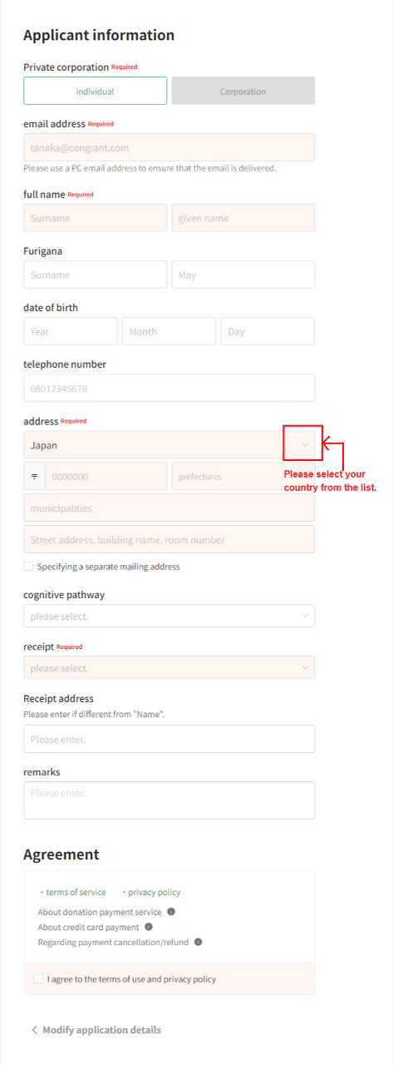Click the date of birth Year field
The width and height of the screenshot is (393, 1065).
click(x=71, y=331)
